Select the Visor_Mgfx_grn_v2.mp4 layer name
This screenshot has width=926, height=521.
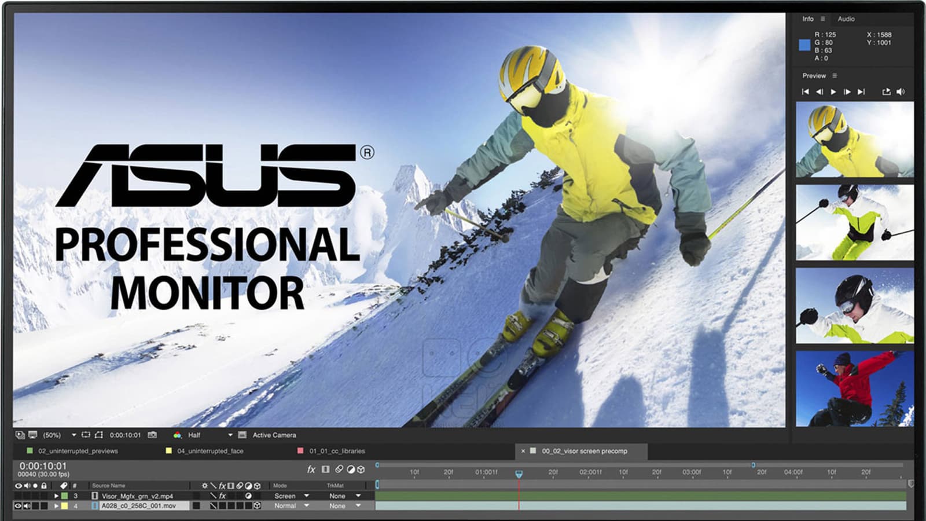click(137, 496)
